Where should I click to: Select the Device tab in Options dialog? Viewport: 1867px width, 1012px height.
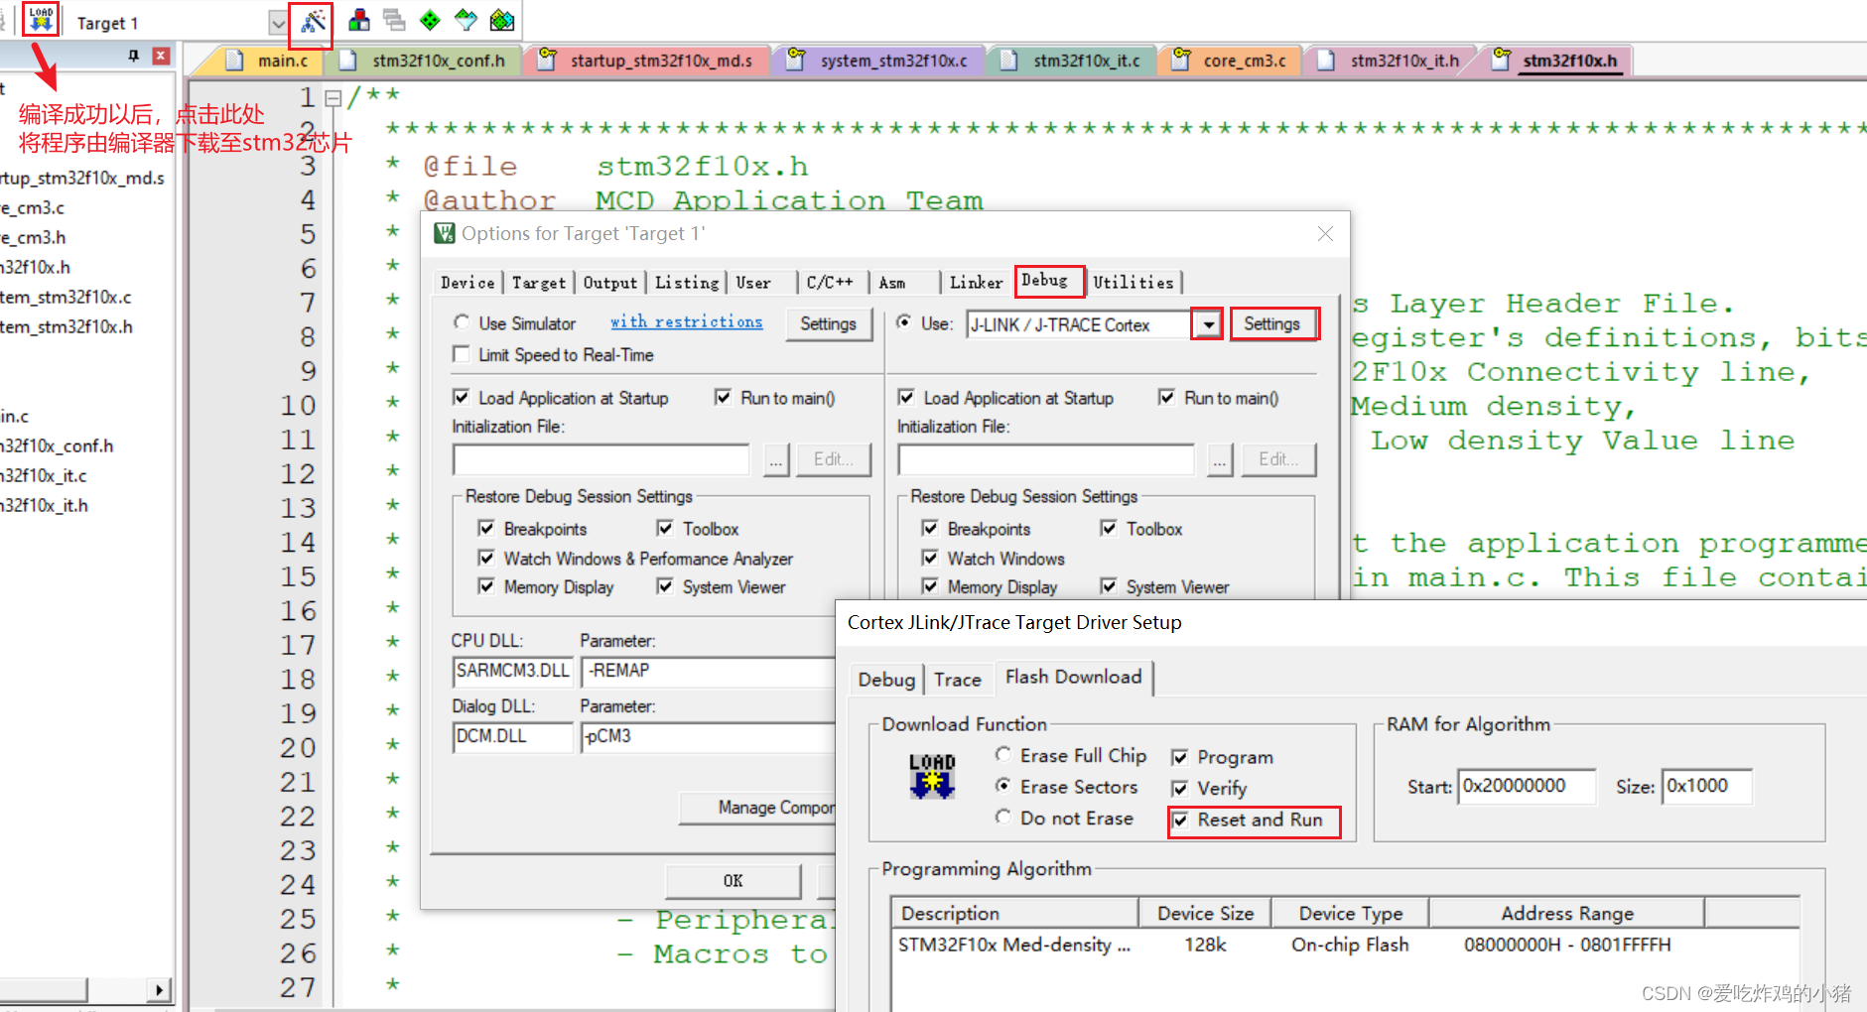click(467, 283)
